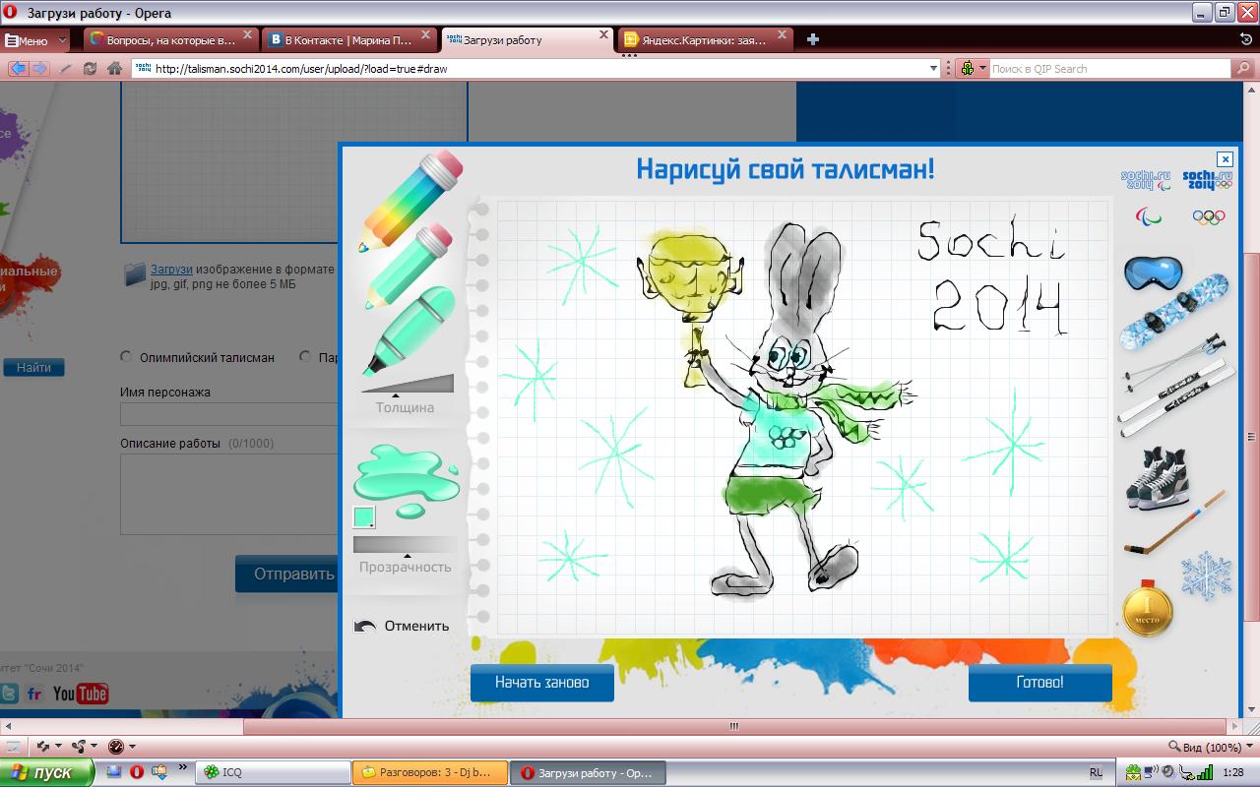Open the Разговоров: 3 taskbar window
Screen dimensions: 1260x787
tap(429, 773)
